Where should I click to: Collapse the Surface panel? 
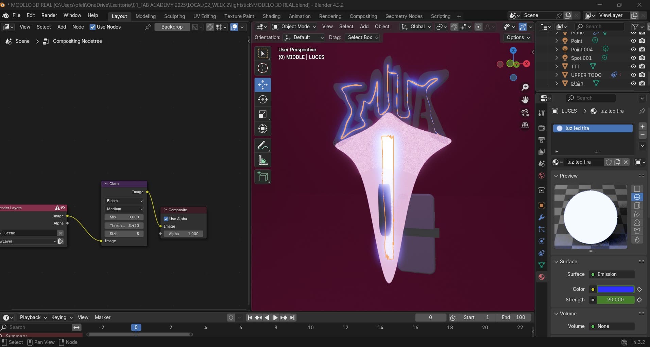click(x=556, y=262)
